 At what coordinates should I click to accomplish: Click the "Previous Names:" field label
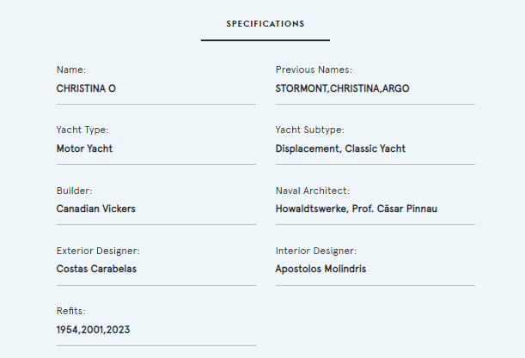314,70
